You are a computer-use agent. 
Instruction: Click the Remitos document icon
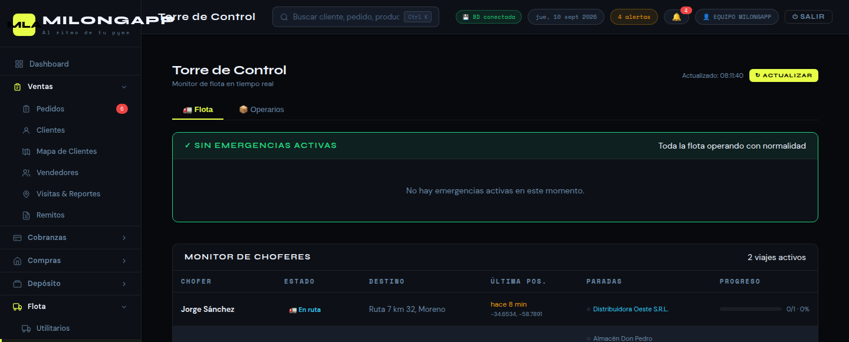click(x=26, y=215)
